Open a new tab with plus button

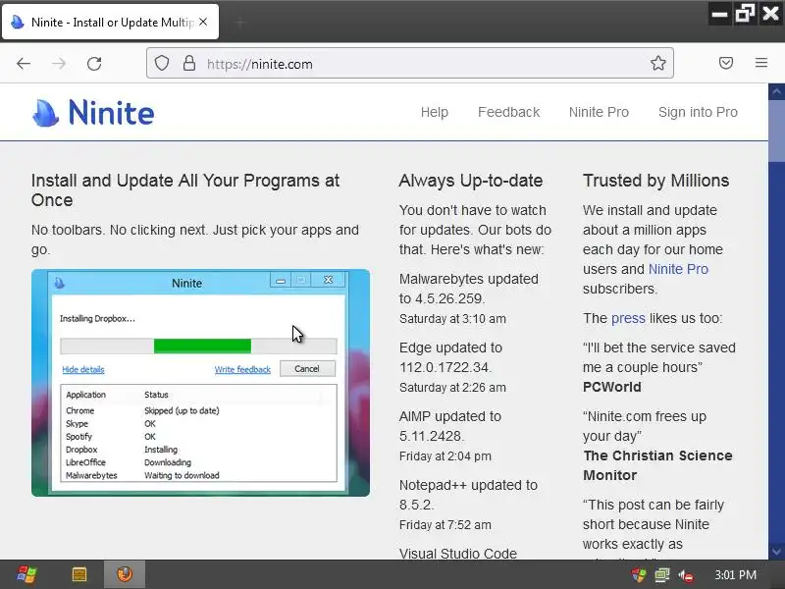coord(239,23)
